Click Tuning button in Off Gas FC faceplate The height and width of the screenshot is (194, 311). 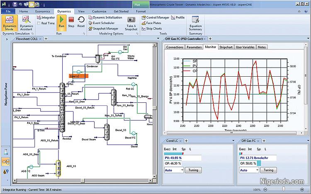268,170
